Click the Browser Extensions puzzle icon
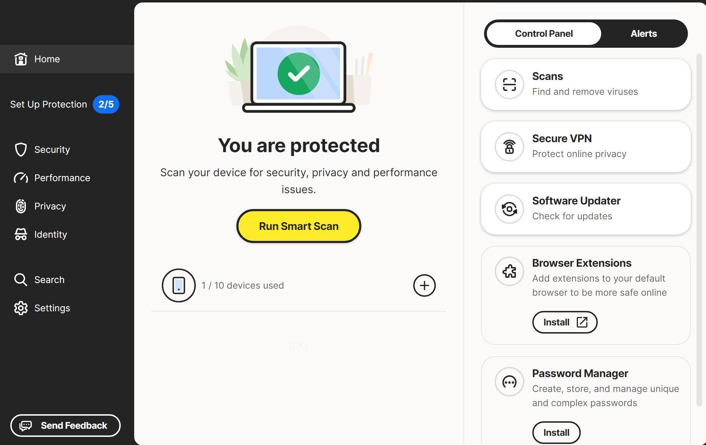The image size is (706, 445). tap(509, 271)
